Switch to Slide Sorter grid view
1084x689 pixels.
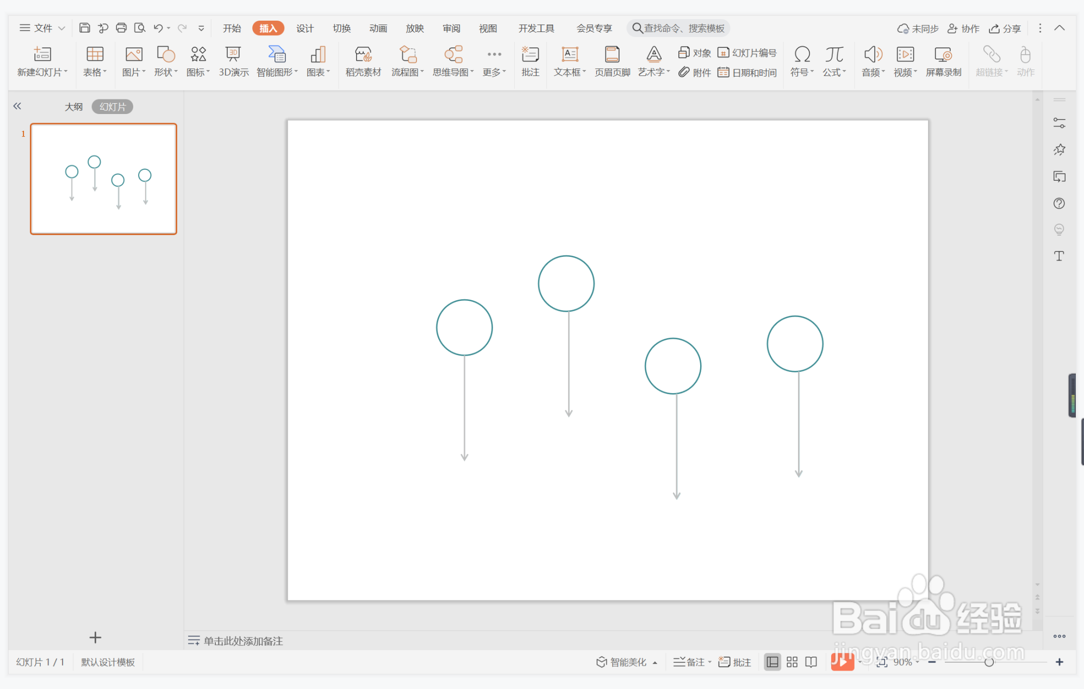click(792, 662)
